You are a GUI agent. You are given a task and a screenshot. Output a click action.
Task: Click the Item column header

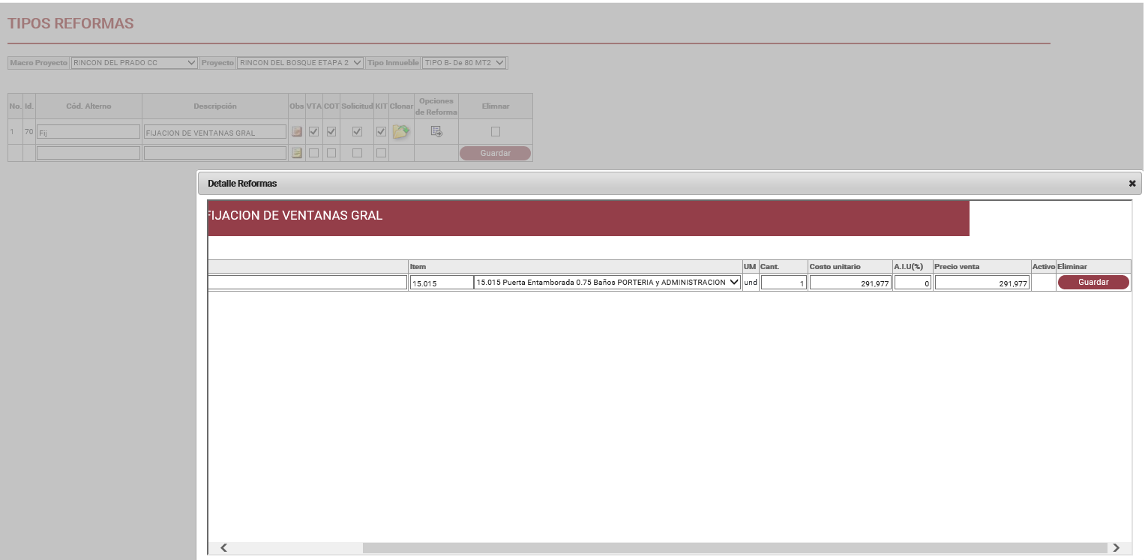point(575,267)
